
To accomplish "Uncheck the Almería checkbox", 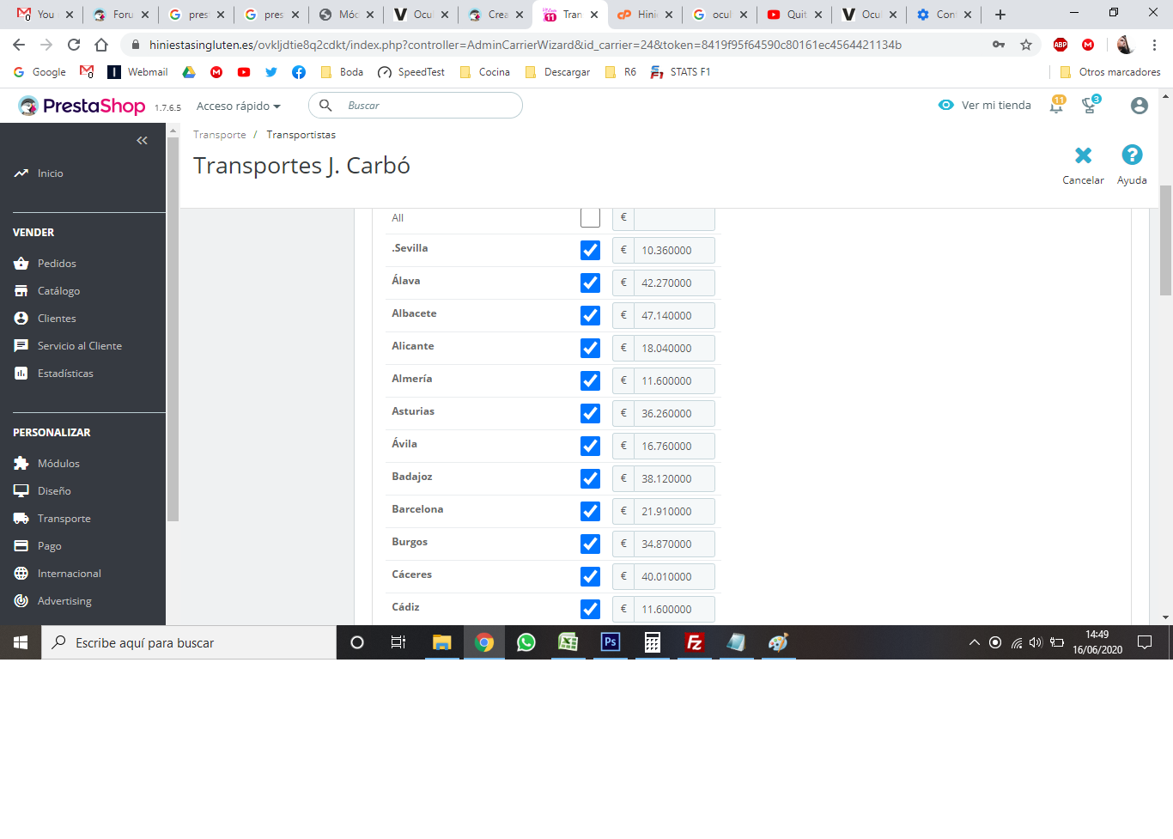I will 590,380.
